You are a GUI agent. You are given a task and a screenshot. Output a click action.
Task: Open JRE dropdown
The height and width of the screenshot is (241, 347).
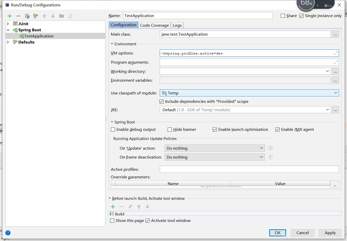327,110
